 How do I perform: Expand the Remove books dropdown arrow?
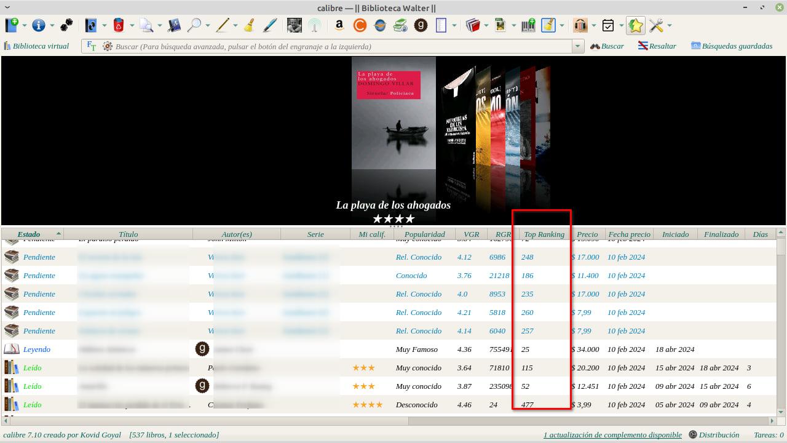(132, 26)
